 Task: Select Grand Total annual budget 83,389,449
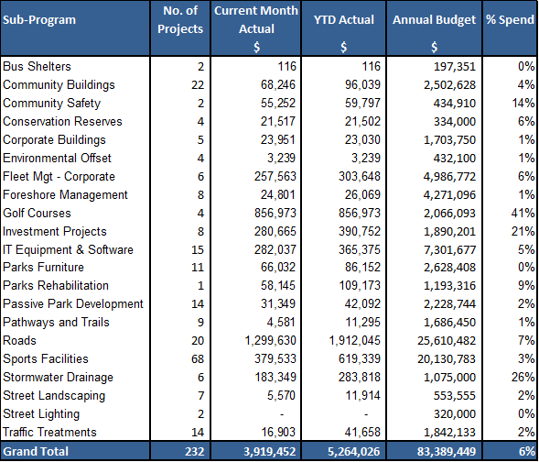tap(447, 451)
